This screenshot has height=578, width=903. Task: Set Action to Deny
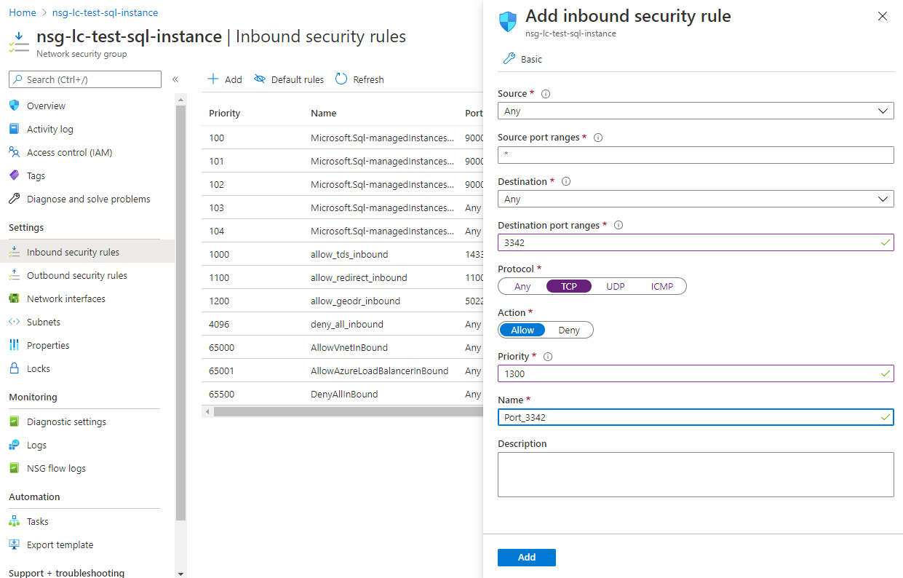(x=569, y=330)
